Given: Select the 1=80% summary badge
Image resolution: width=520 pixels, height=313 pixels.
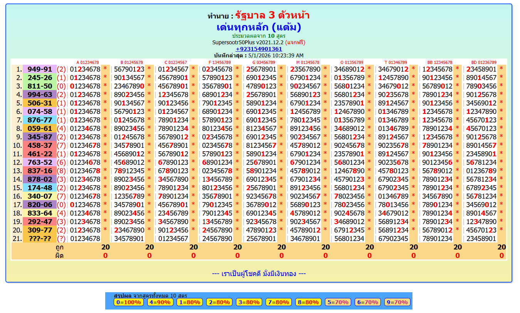Looking at the screenshot, I should (190, 302).
